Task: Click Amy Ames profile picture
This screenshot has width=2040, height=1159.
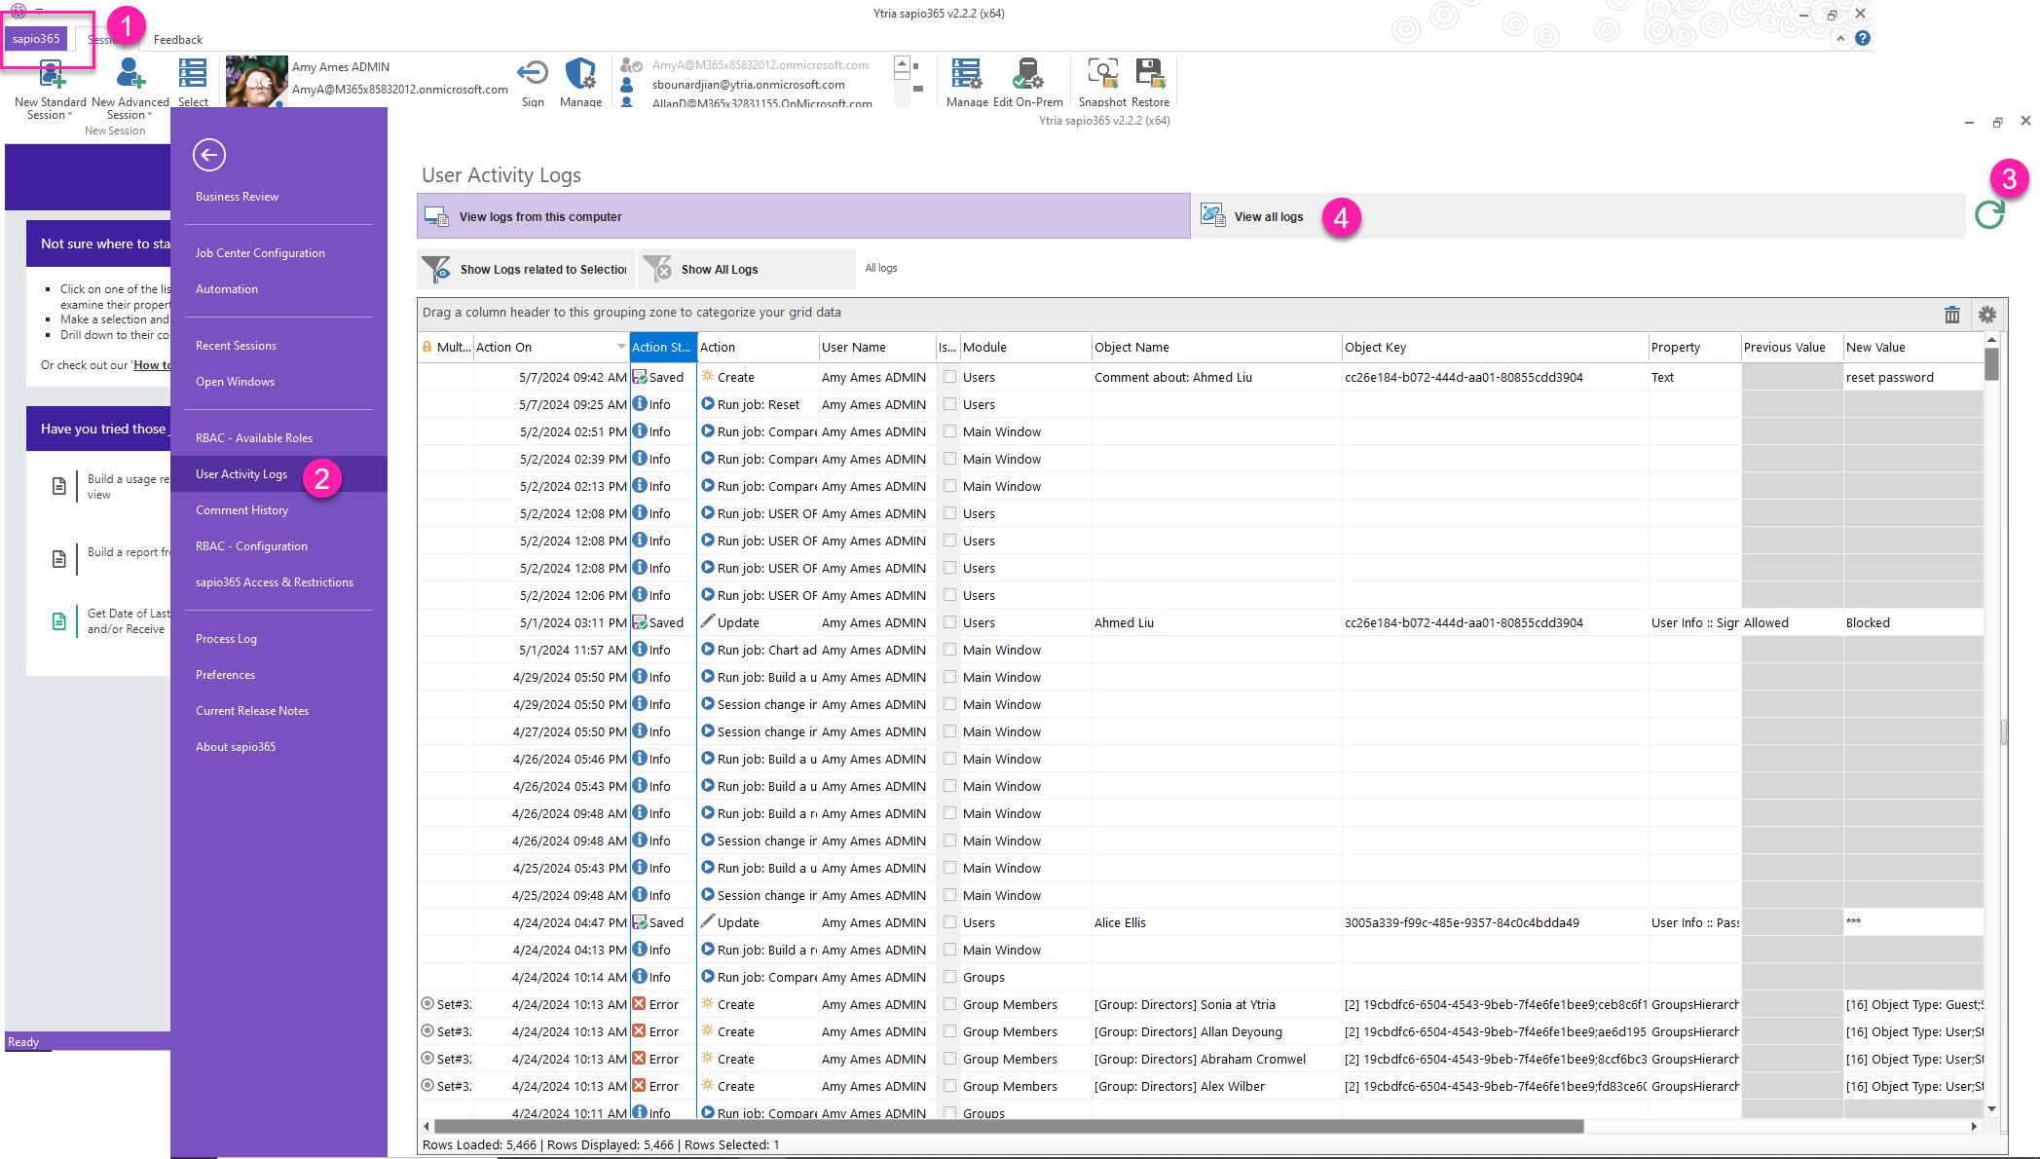Action: point(257,82)
